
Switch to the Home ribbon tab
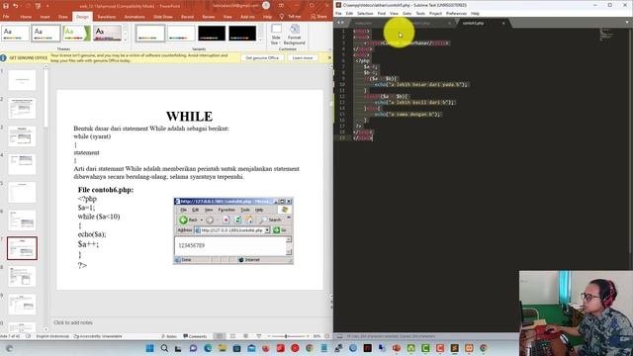[26, 17]
